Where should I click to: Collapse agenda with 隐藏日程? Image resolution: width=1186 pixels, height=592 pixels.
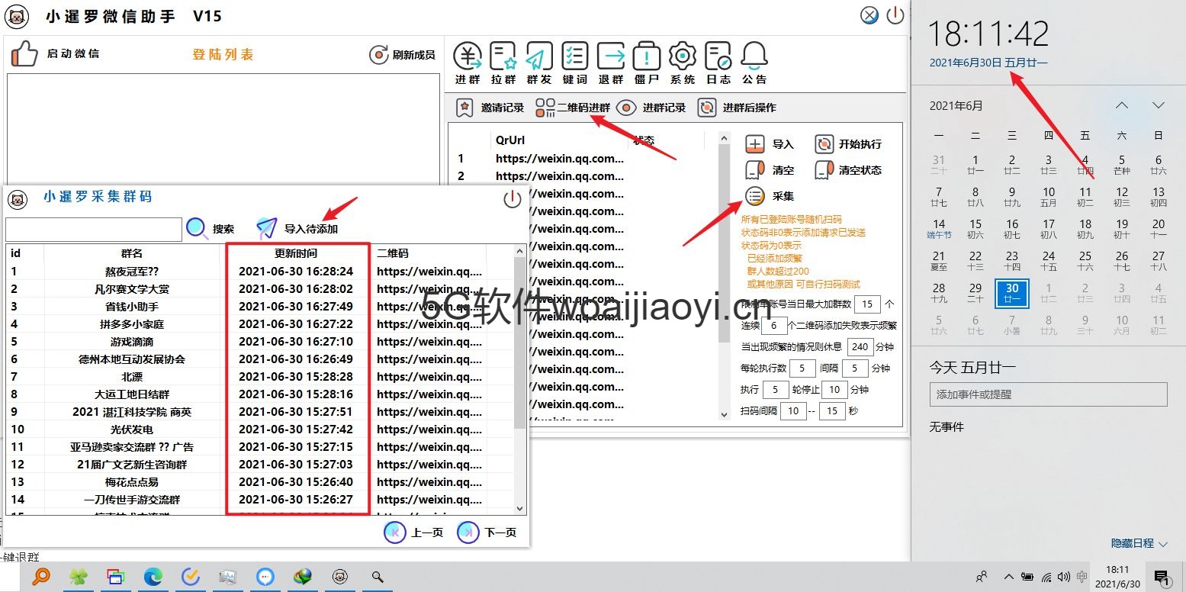1139,543
